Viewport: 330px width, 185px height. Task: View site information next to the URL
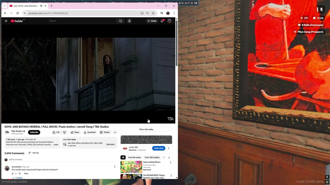25,13
